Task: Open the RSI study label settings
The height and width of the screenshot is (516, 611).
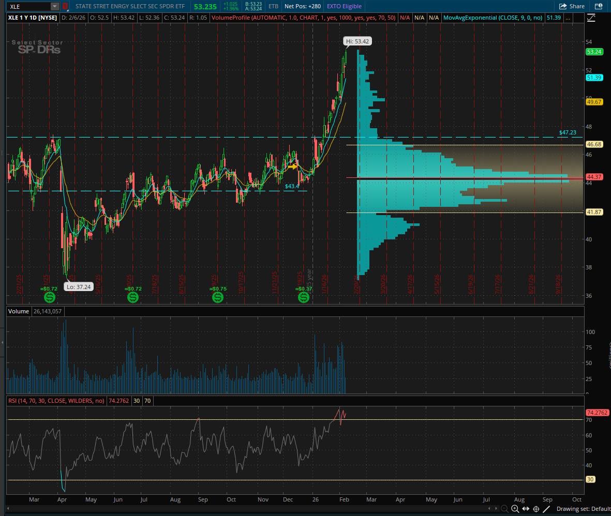Action: tap(56, 401)
